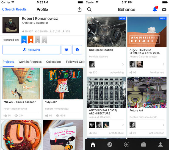Open Robert Romanowicz profile photo

[11, 25]
